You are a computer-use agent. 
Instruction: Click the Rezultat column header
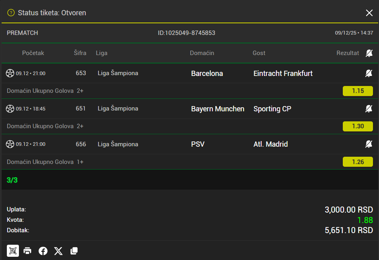[x=348, y=53]
